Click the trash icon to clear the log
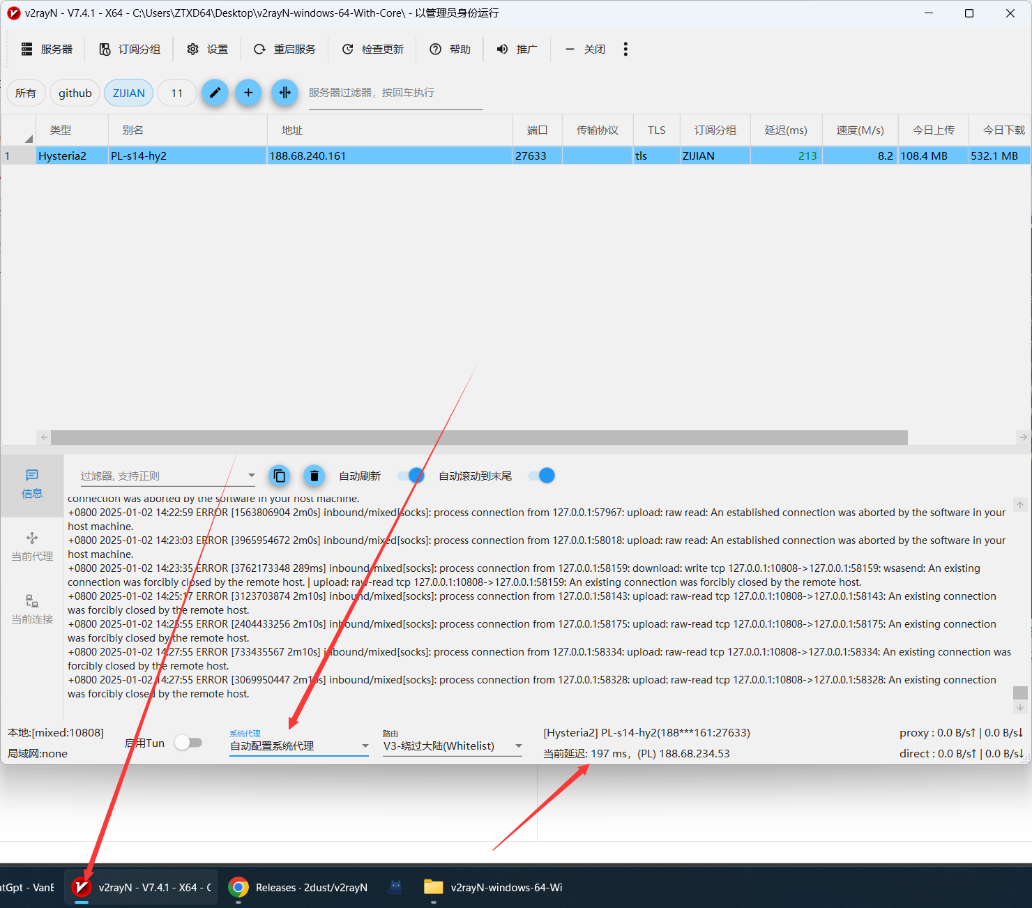Viewport: 1032px width, 908px height. coord(314,476)
